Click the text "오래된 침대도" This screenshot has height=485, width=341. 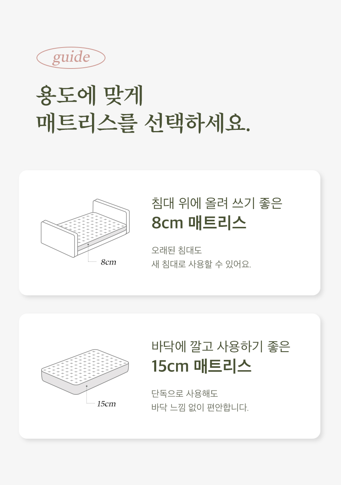(176, 250)
